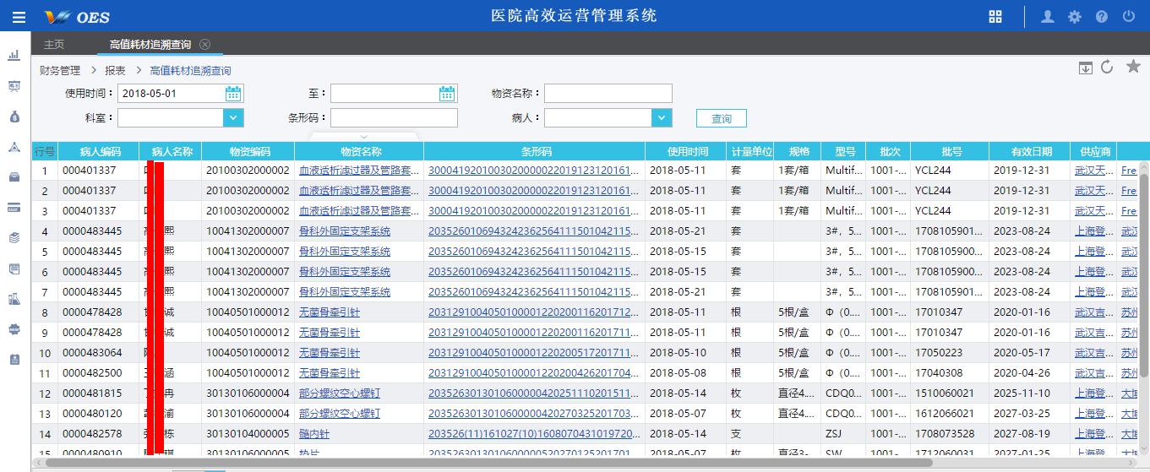
Task: Expand the 病人 dropdown
Action: [662, 118]
